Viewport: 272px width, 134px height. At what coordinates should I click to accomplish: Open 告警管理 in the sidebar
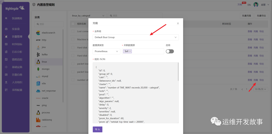click(17, 37)
